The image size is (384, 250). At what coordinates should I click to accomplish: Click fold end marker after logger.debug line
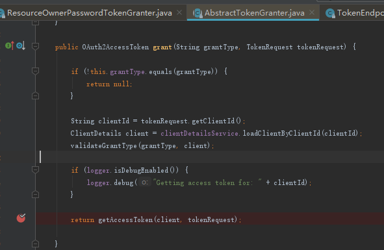click(x=35, y=194)
